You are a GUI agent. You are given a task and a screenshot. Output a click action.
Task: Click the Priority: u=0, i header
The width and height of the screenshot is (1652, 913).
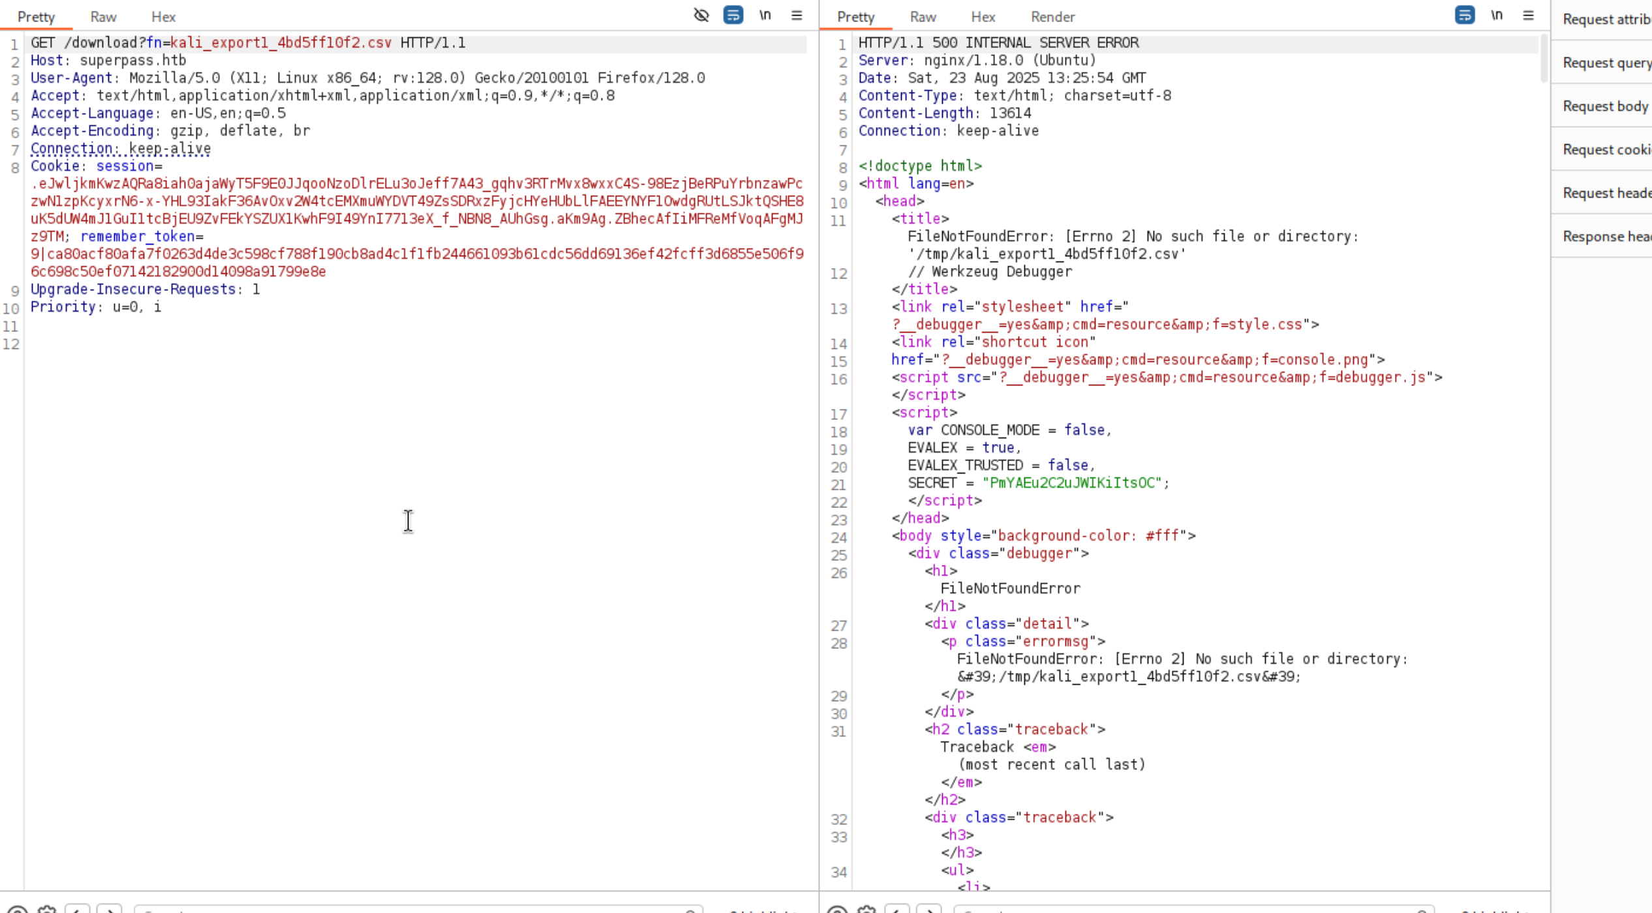click(96, 307)
